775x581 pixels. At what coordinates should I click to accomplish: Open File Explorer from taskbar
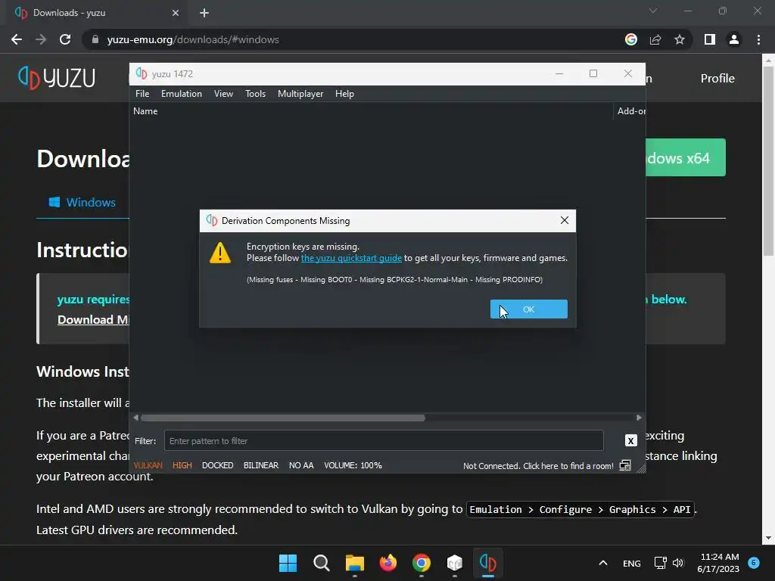pyautogui.click(x=354, y=563)
